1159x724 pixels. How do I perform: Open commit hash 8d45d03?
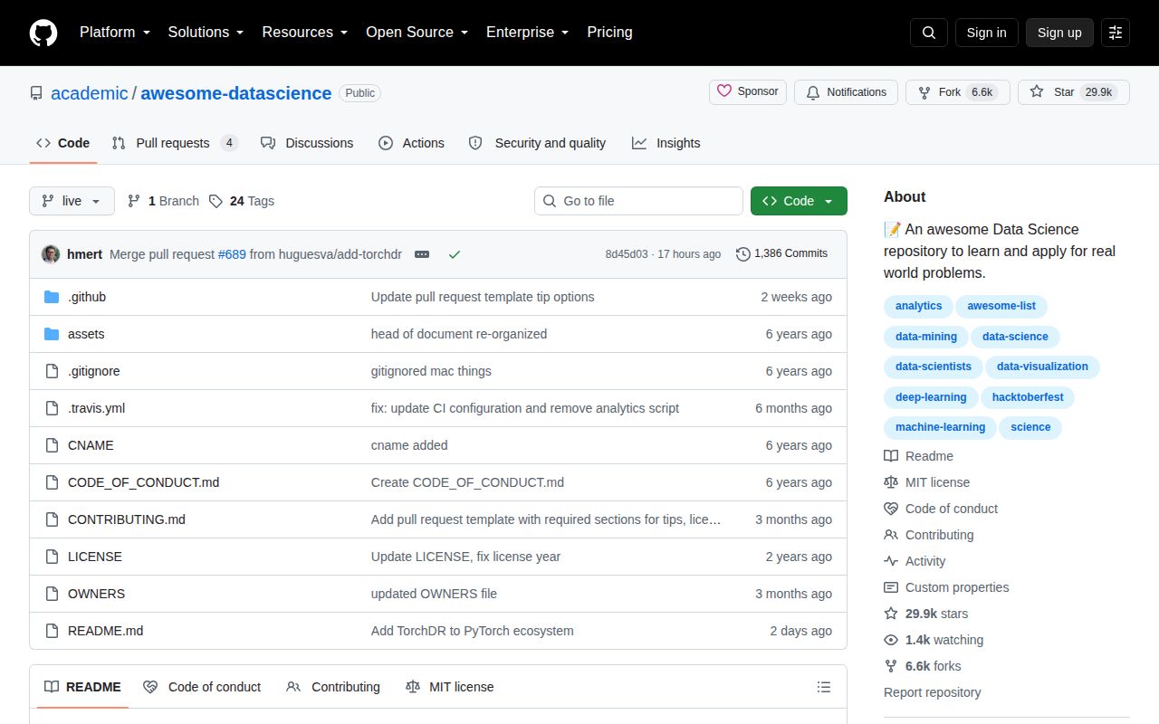coord(627,254)
